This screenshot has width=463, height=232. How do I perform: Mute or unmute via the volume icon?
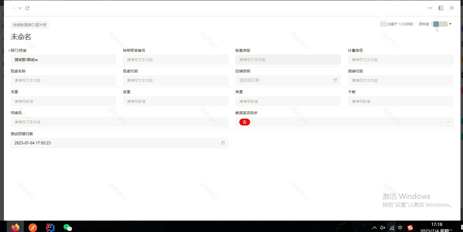pyautogui.click(x=383, y=227)
